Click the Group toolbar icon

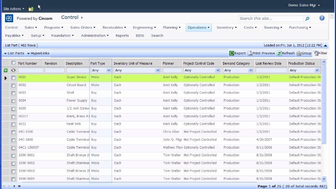click(x=304, y=53)
